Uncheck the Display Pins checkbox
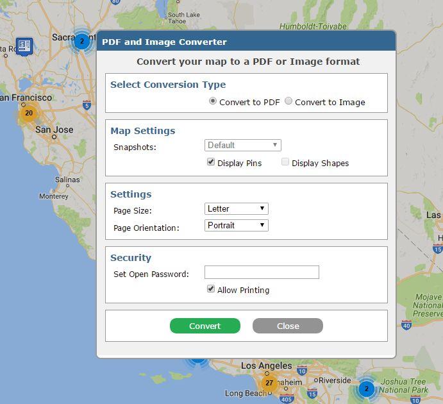This screenshot has width=443, height=404. (211, 162)
